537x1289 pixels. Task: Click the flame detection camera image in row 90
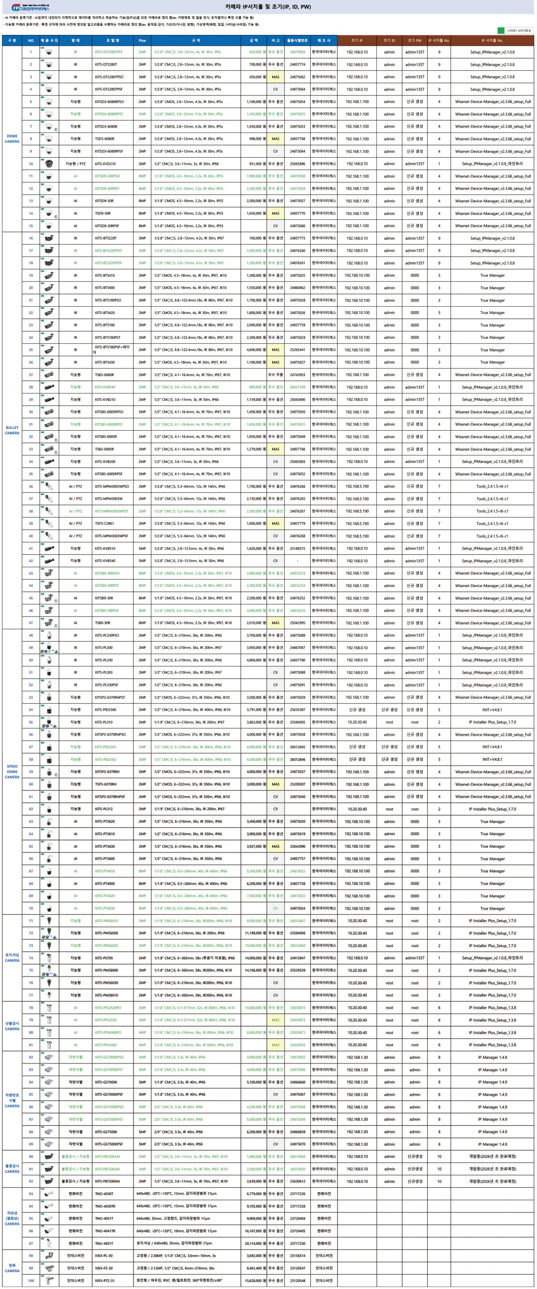point(49,1156)
